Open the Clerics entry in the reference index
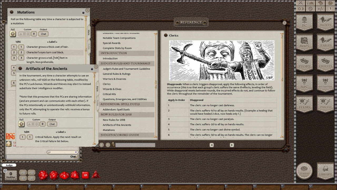Image resolution: width=337 pixels, height=190 pixels. [106, 84]
